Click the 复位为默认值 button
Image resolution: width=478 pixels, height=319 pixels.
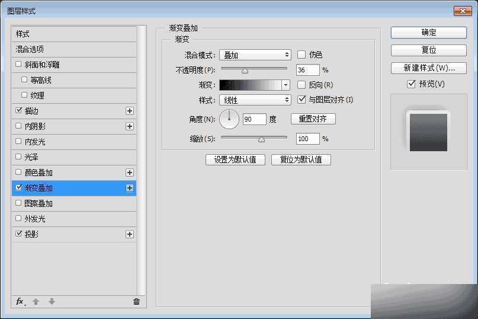(301, 159)
